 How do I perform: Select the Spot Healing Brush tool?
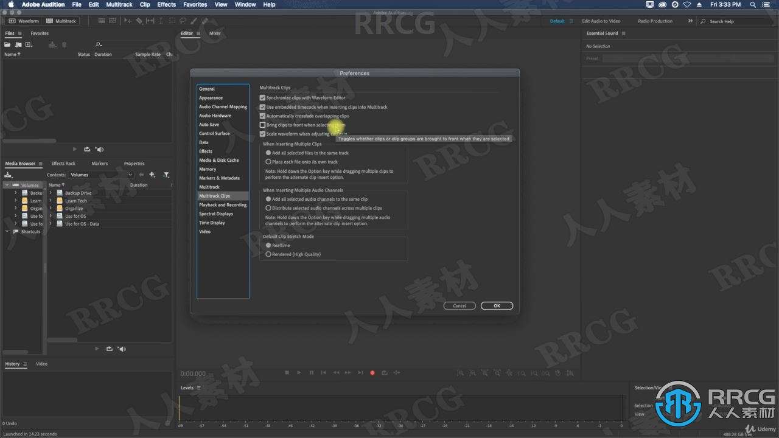click(x=204, y=21)
